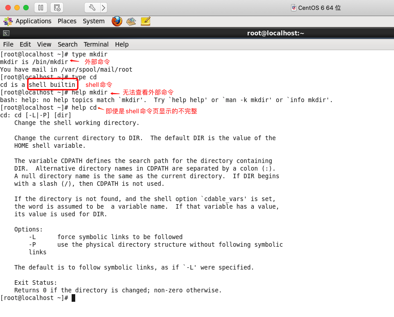Click 'its value is used for DIR.' line
394x317 pixels.
point(60,214)
